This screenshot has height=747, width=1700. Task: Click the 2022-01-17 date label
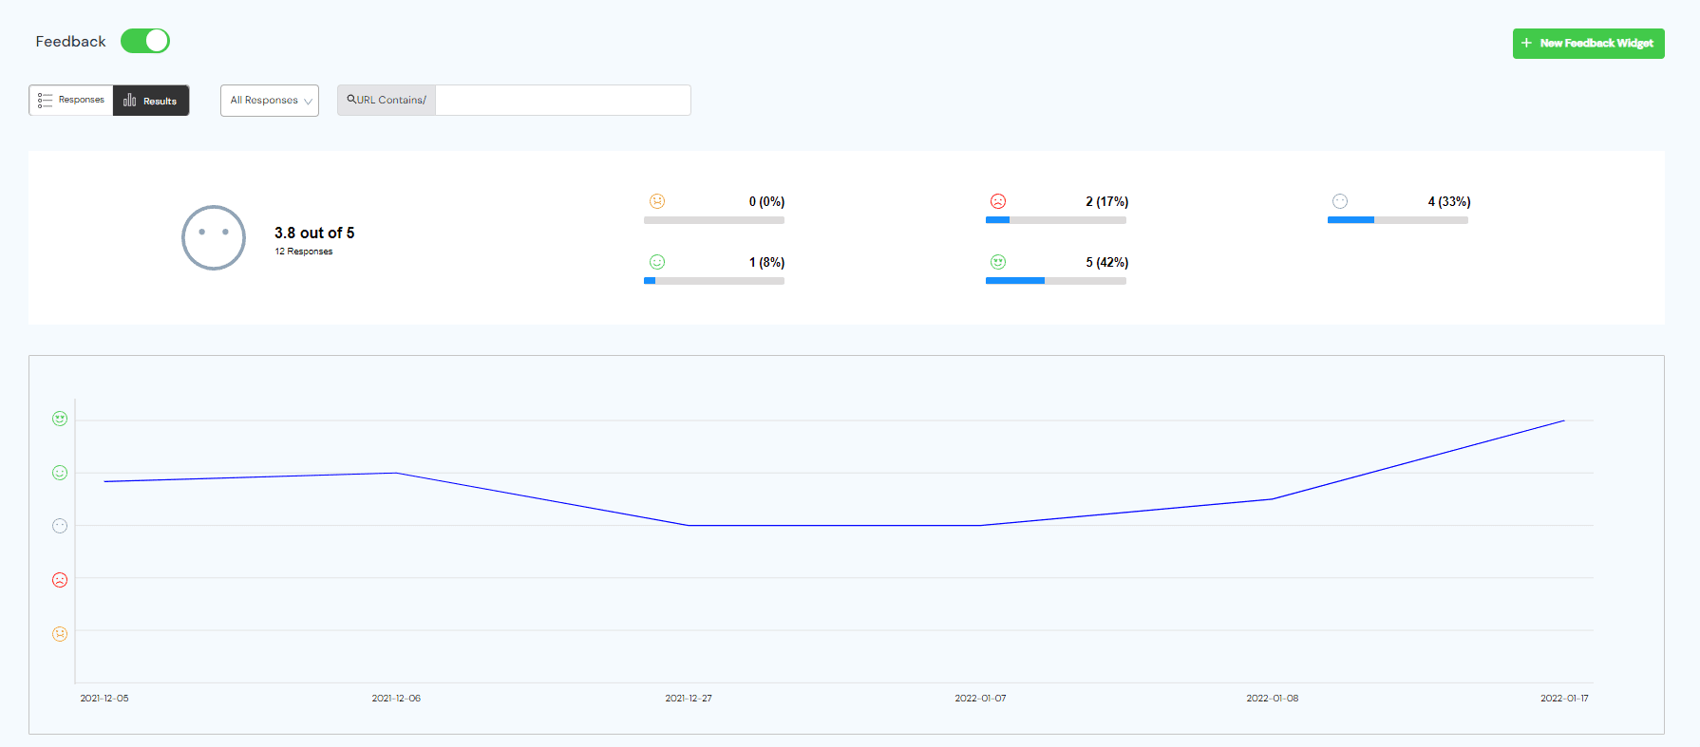coord(1564,699)
